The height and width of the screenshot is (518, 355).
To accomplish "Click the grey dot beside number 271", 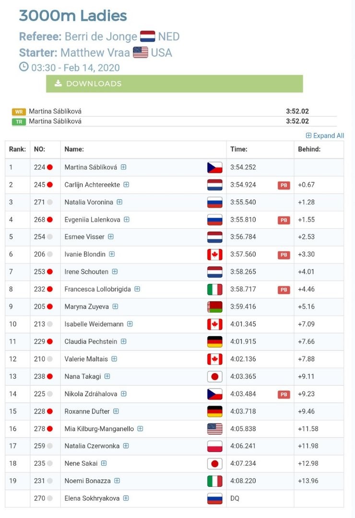I will pyautogui.click(x=50, y=202).
